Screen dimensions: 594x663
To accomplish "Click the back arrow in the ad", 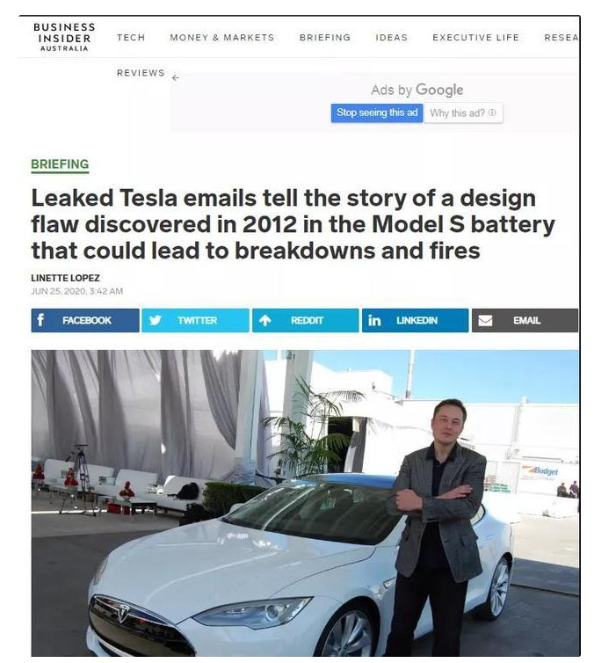I will tap(175, 77).
